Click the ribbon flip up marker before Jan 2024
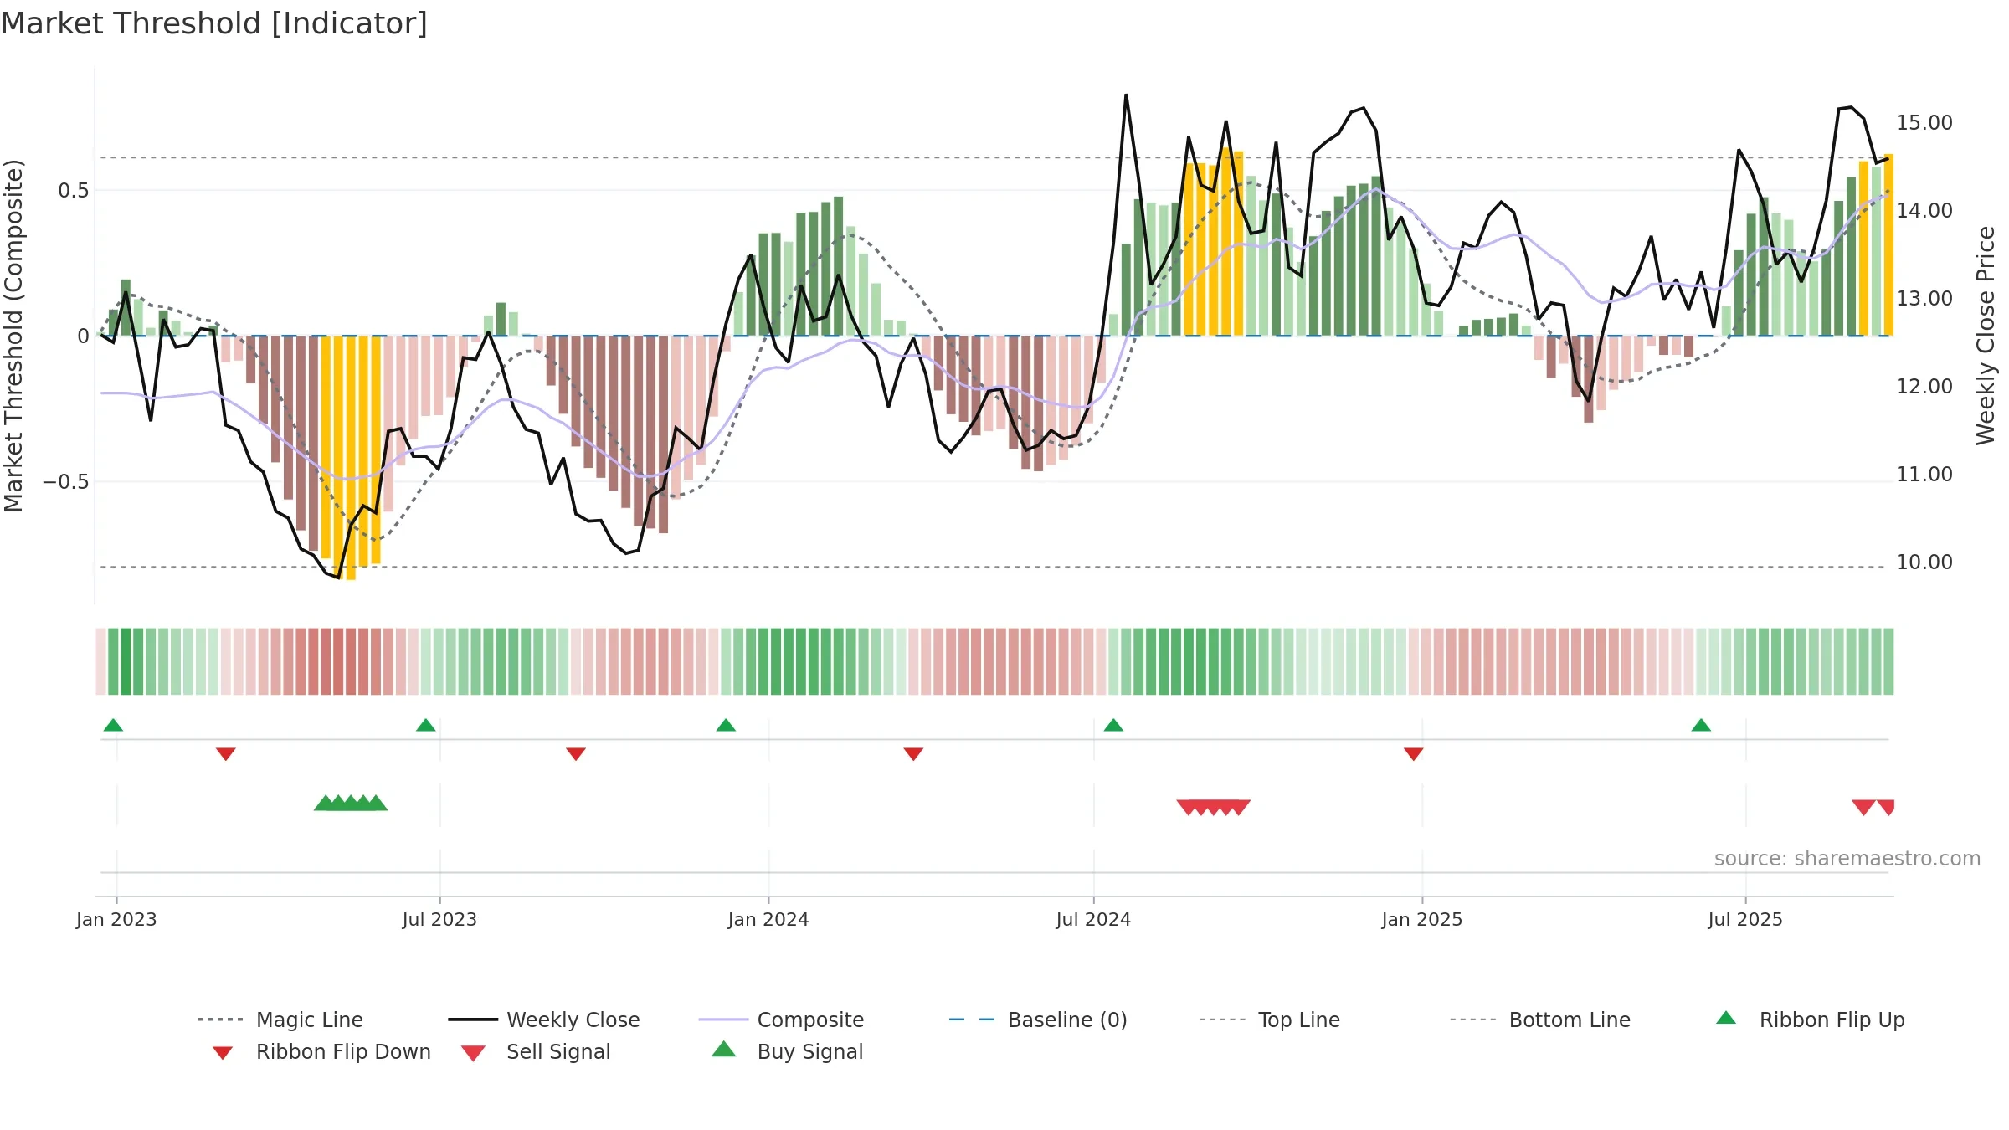The width and height of the screenshot is (2009, 1130). pyautogui.click(x=726, y=725)
